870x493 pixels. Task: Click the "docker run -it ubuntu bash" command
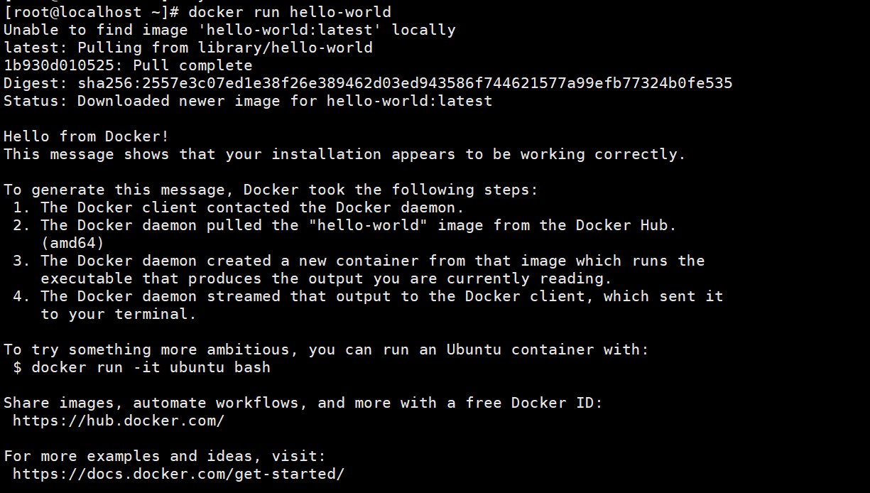point(151,367)
